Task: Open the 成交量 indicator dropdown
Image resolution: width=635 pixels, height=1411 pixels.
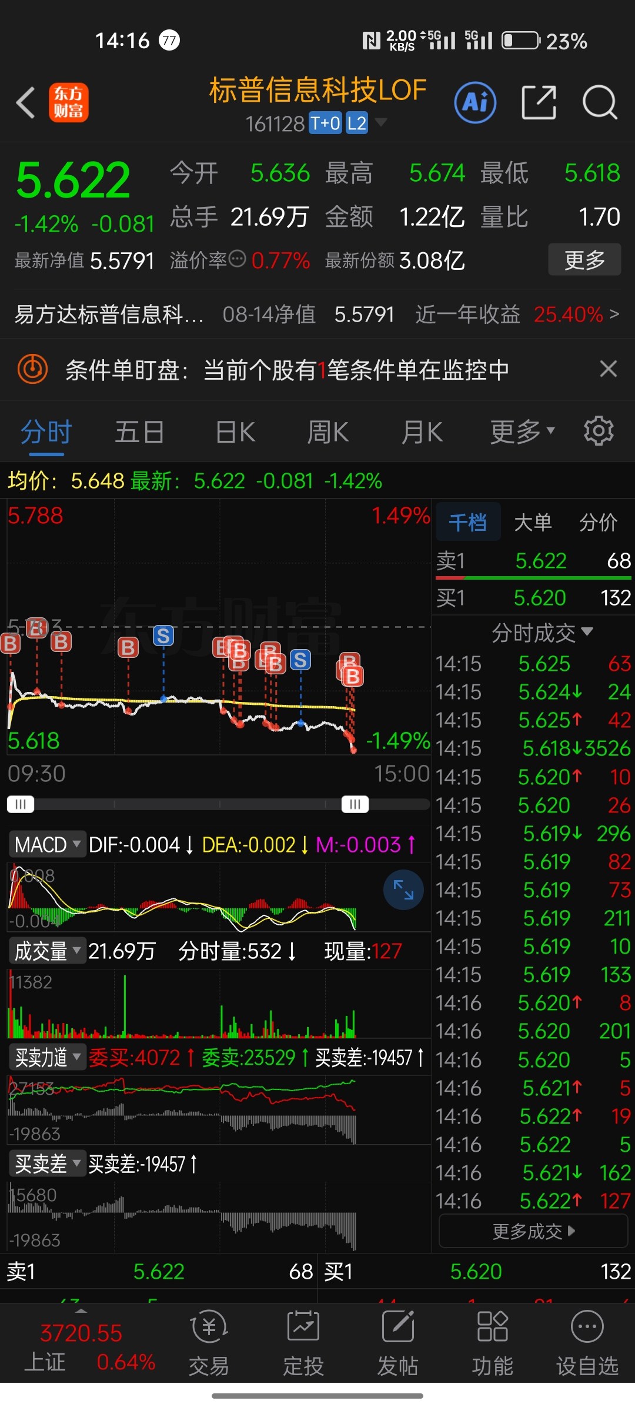Action: 48,951
